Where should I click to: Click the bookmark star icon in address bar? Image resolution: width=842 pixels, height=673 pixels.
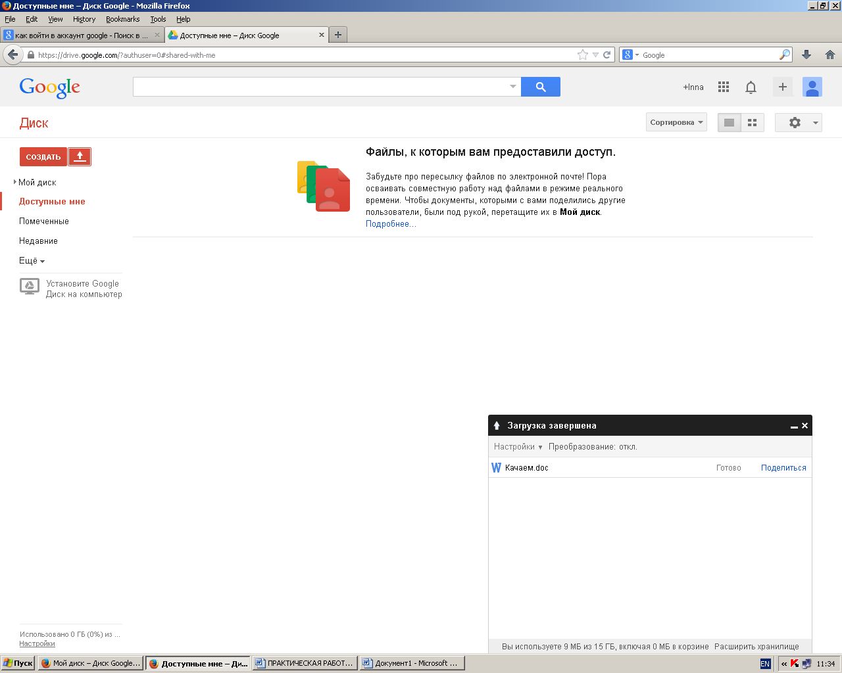pos(582,55)
